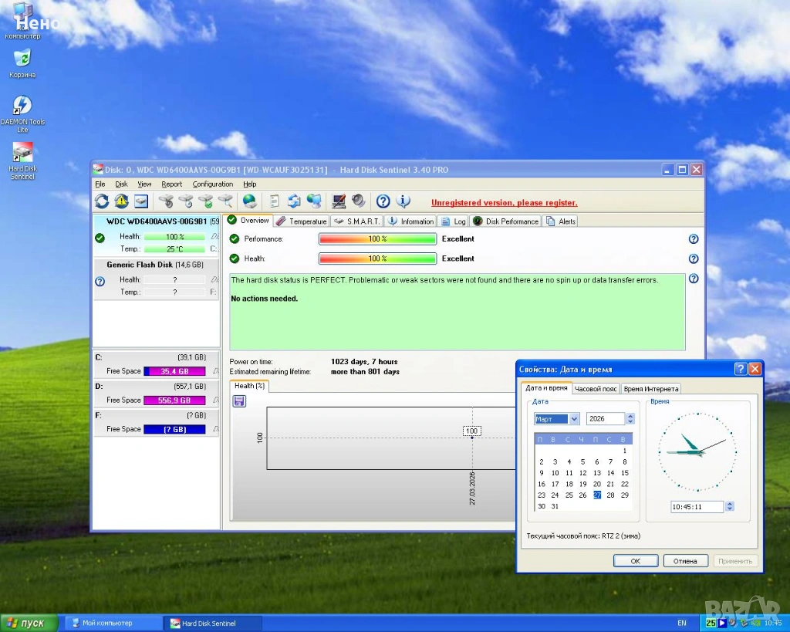Select day 15 in the calendar
Image resolution: width=790 pixels, height=632 pixels.
625,473
